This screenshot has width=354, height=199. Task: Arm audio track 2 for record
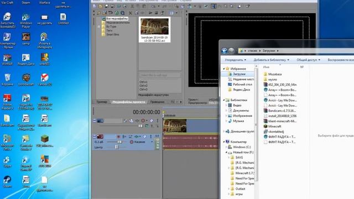(118, 137)
